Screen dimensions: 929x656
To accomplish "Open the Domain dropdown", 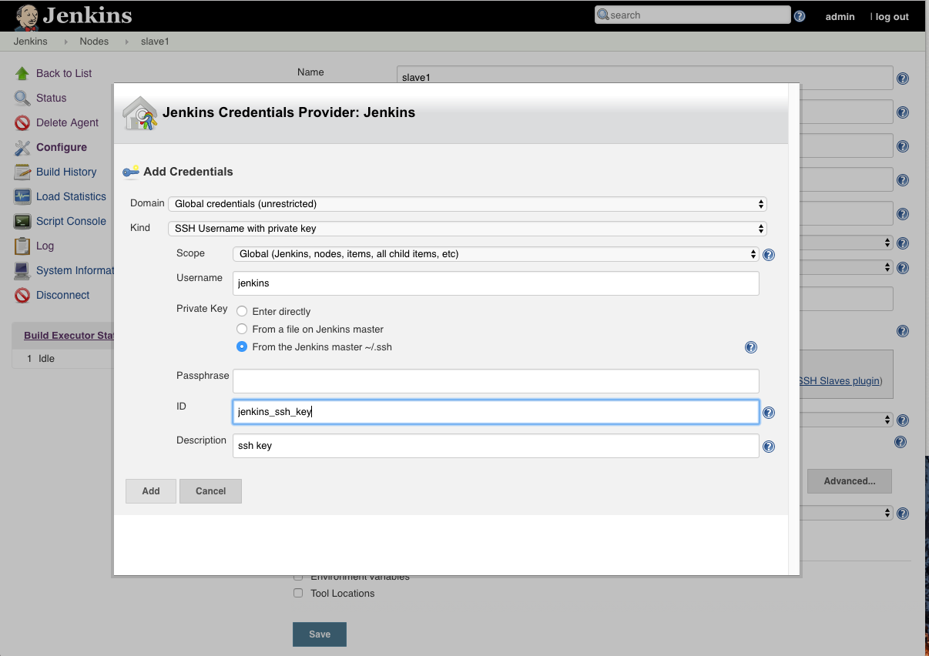I will point(468,204).
